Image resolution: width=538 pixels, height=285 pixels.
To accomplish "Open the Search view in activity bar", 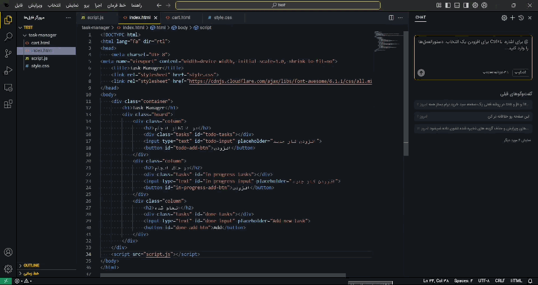I will tap(8, 37).
